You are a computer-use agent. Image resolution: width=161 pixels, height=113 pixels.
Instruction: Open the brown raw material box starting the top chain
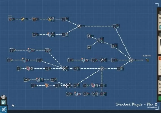10,19
